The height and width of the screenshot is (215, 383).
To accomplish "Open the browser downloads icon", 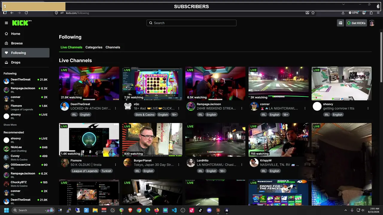I will (343, 13).
